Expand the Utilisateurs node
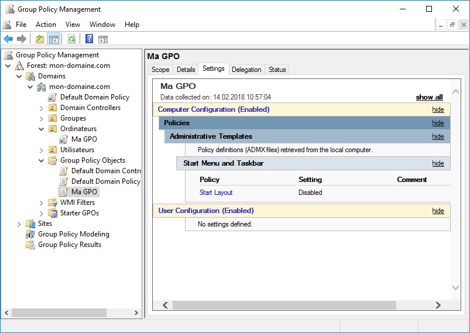This screenshot has width=470, height=333. pyautogui.click(x=42, y=150)
